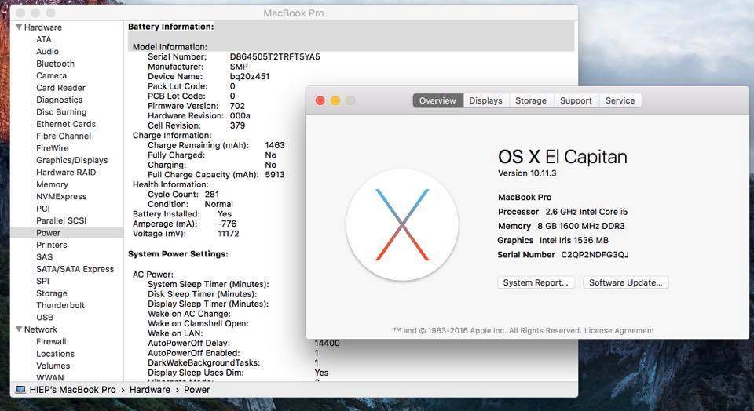Select Volumes under Network

click(53, 366)
